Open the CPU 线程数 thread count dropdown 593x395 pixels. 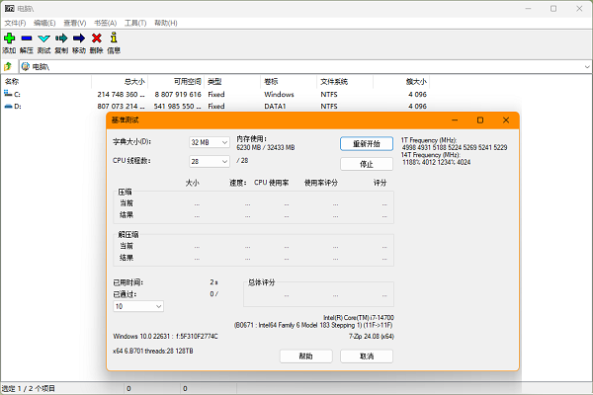[210, 160]
